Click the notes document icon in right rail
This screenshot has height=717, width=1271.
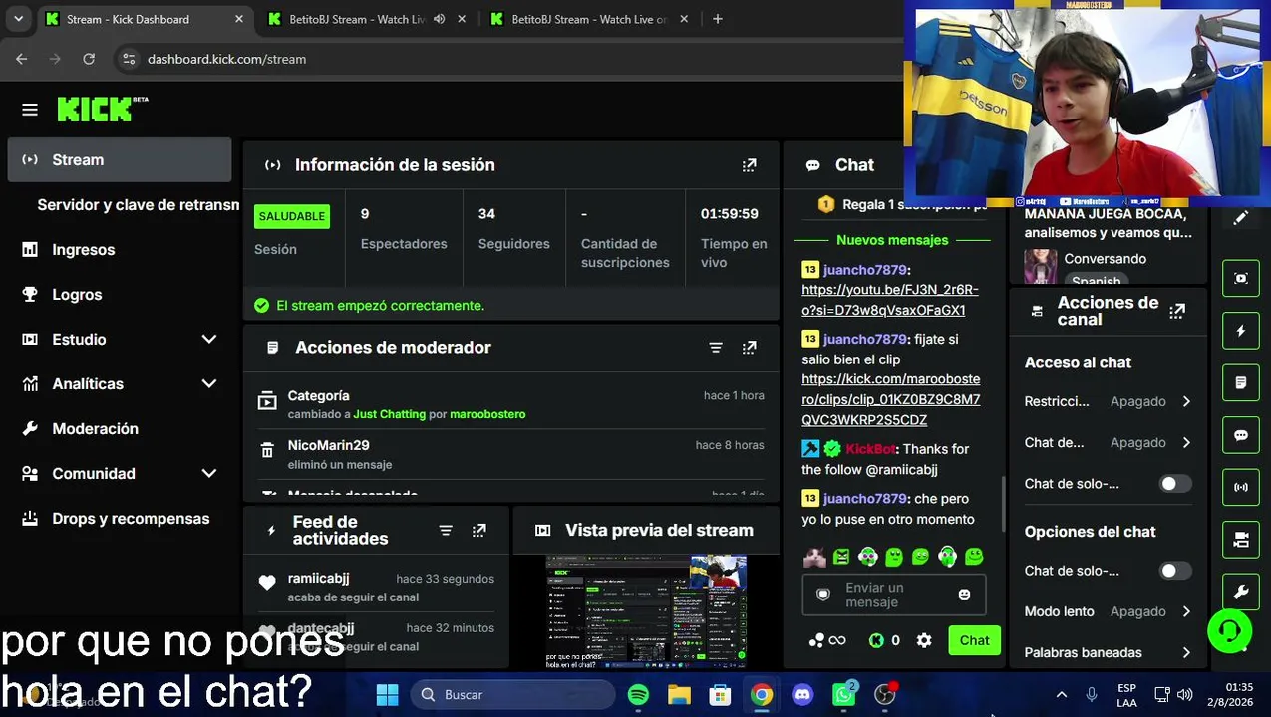point(1241,382)
